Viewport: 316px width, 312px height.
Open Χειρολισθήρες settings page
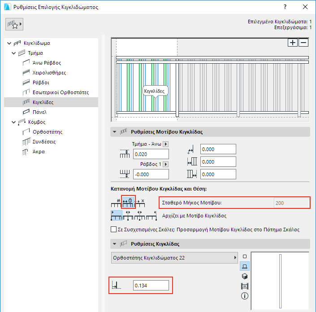point(49,73)
